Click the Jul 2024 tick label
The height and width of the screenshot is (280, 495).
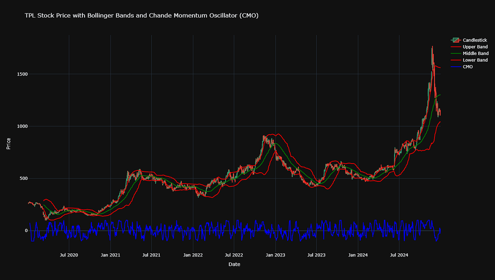(x=398, y=255)
